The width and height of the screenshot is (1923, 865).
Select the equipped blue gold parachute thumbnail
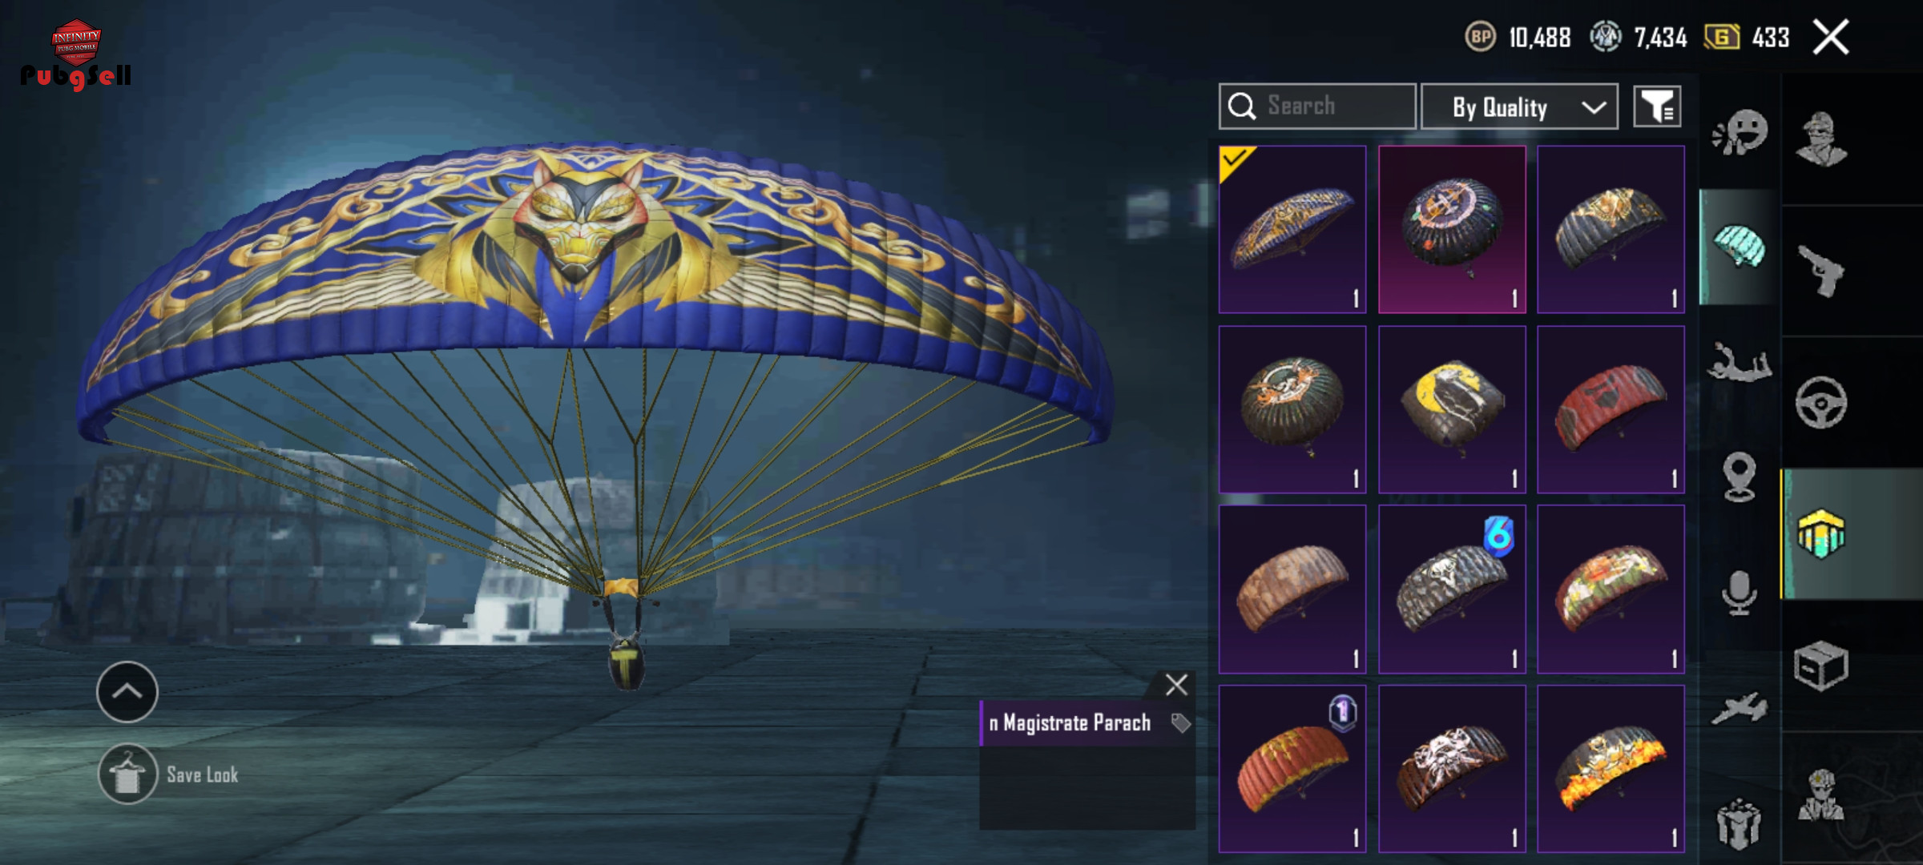pos(1292,229)
